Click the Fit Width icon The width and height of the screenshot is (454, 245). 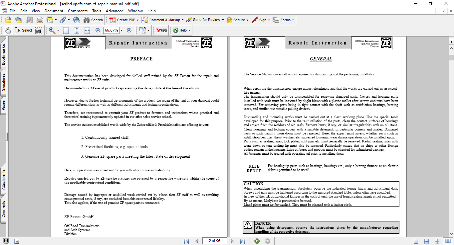tap(87, 30)
